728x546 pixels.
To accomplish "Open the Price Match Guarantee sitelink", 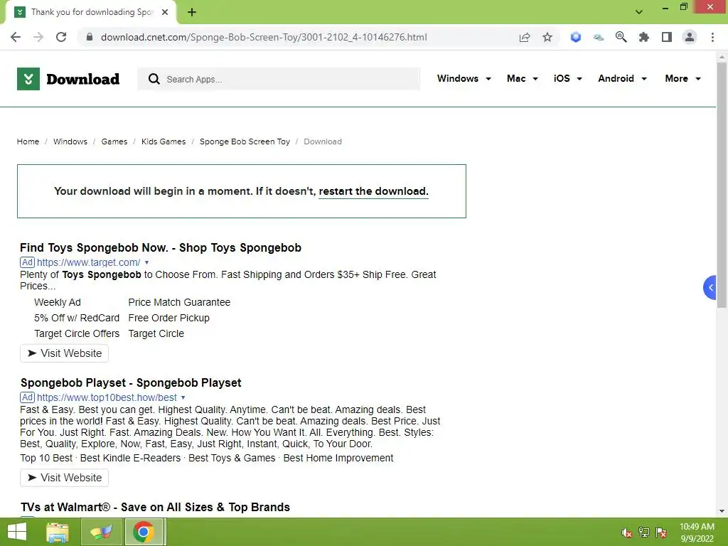I will coord(179,302).
